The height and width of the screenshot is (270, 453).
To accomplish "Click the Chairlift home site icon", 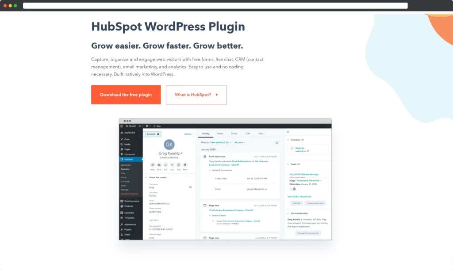I will coord(127,126).
